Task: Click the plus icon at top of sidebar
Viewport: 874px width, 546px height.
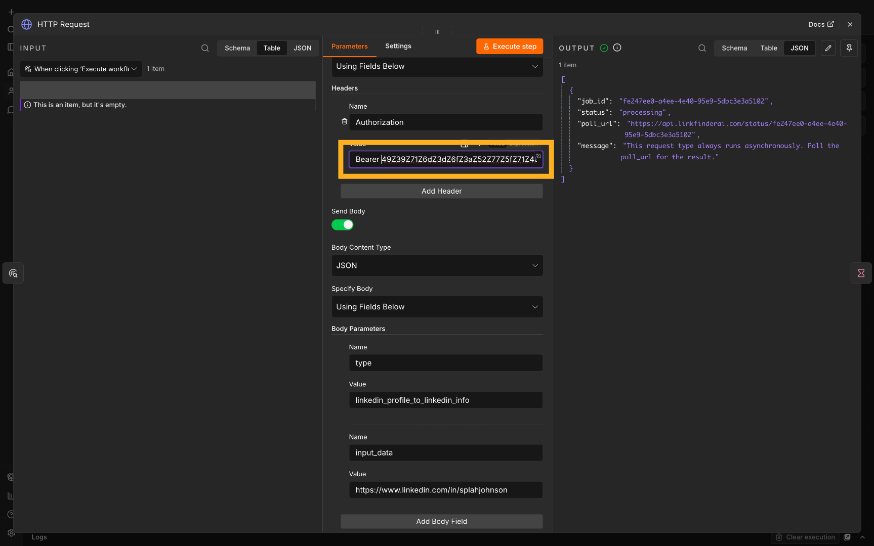Action: click(11, 12)
